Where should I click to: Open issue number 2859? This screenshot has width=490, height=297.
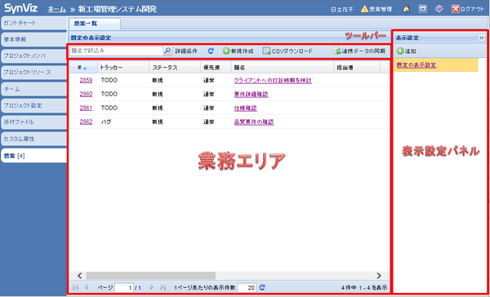[86, 81]
